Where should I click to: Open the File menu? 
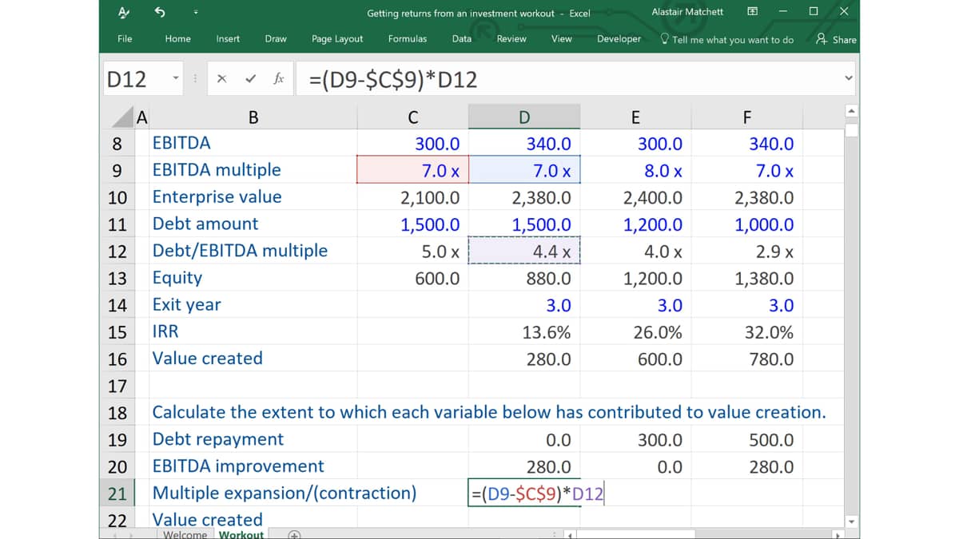pyautogui.click(x=125, y=38)
